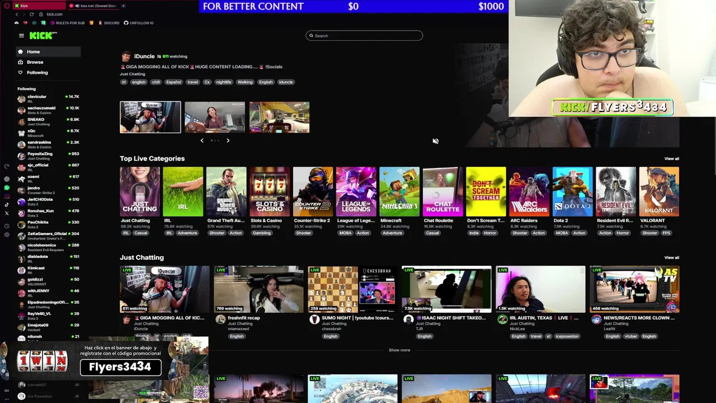The image size is (716, 403).
Task: Open sachauzumaki channel in Following list
Action: [x=48, y=110]
